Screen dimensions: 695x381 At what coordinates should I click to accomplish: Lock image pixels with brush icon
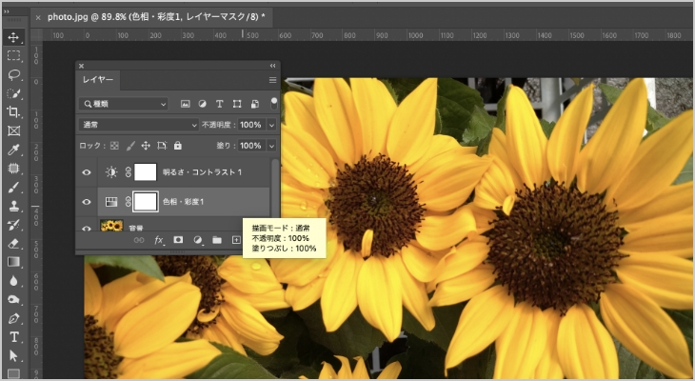(x=130, y=146)
